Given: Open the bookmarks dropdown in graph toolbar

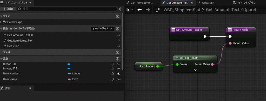Looking at the screenshot, I should coord(130,10).
